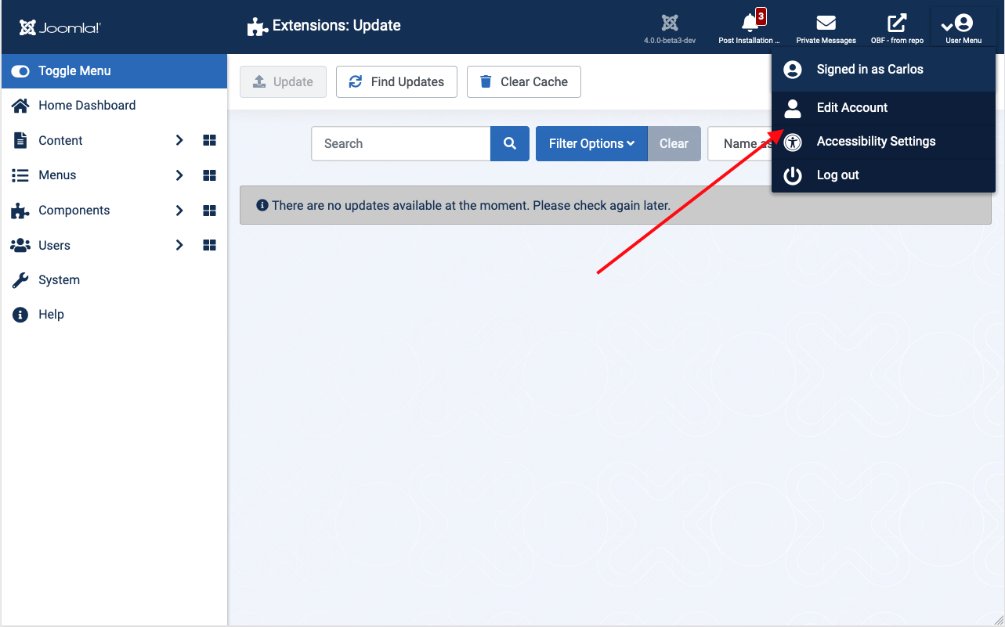1005x627 pixels.
Task: Select Log out from user menu
Action: click(837, 175)
